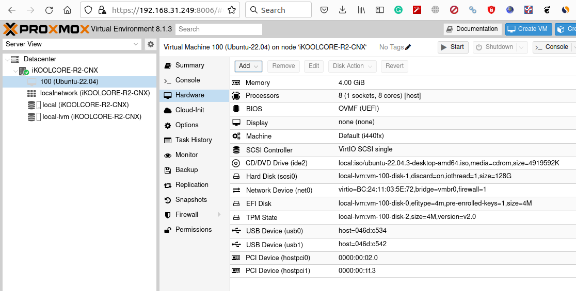Expand the Firewall submenu arrow
Viewport: 576px width, 291px height.
[219, 214]
